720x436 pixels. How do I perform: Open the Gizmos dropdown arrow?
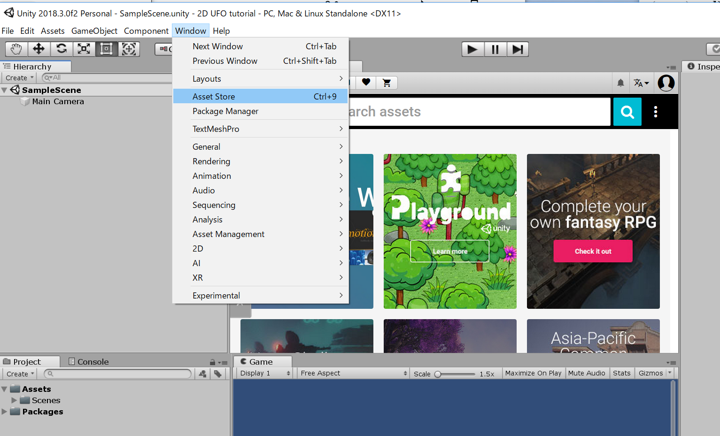(670, 373)
